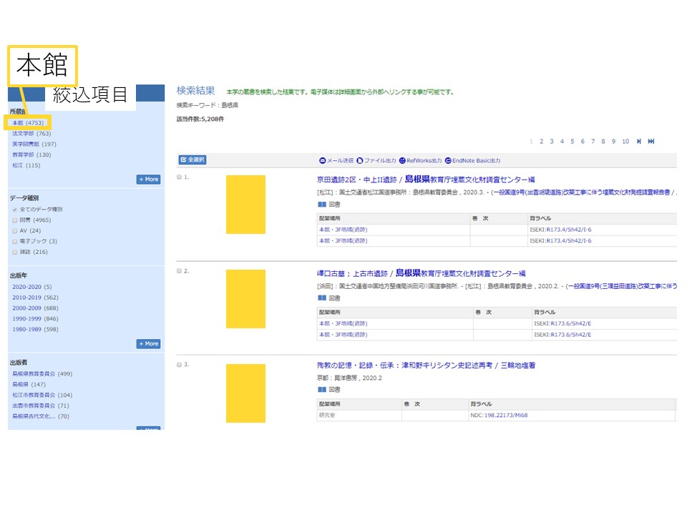The width and height of the screenshot is (687, 515).
Task: Click the last page arrow icon
Action: click(651, 142)
